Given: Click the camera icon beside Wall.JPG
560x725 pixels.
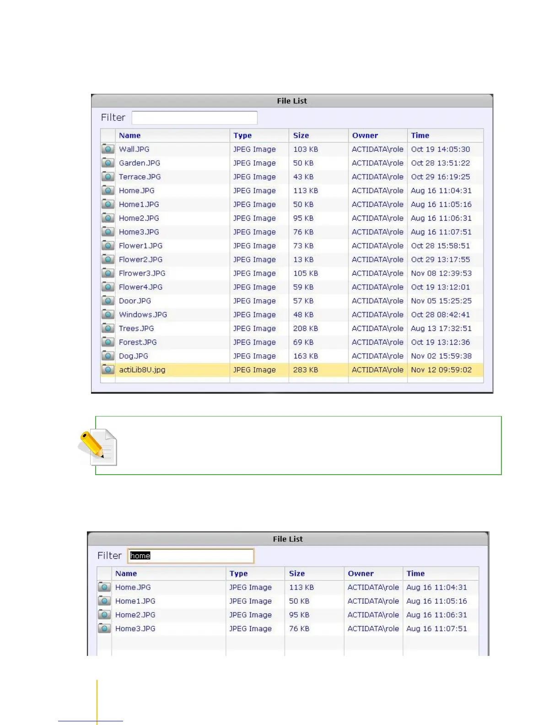Looking at the screenshot, I should pyautogui.click(x=108, y=149).
